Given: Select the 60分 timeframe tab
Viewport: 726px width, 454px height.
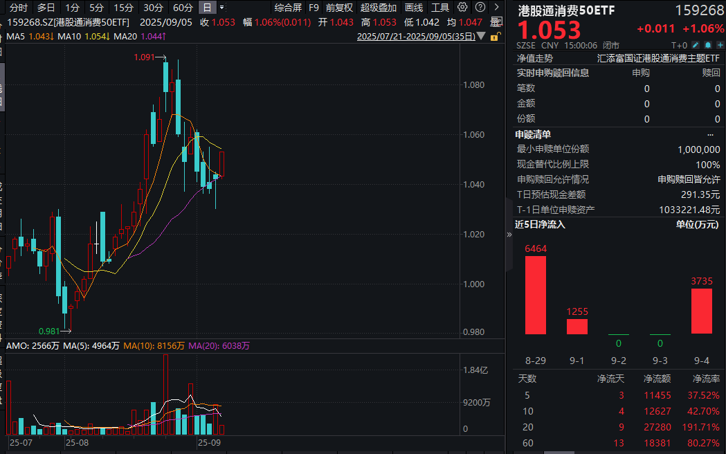Looking at the screenshot, I should pyautogui.click(x=183, y=8).
